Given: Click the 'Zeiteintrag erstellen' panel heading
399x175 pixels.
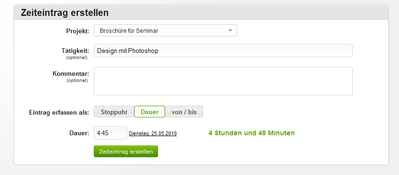Looking at the screenshot, I should [65, 13].
